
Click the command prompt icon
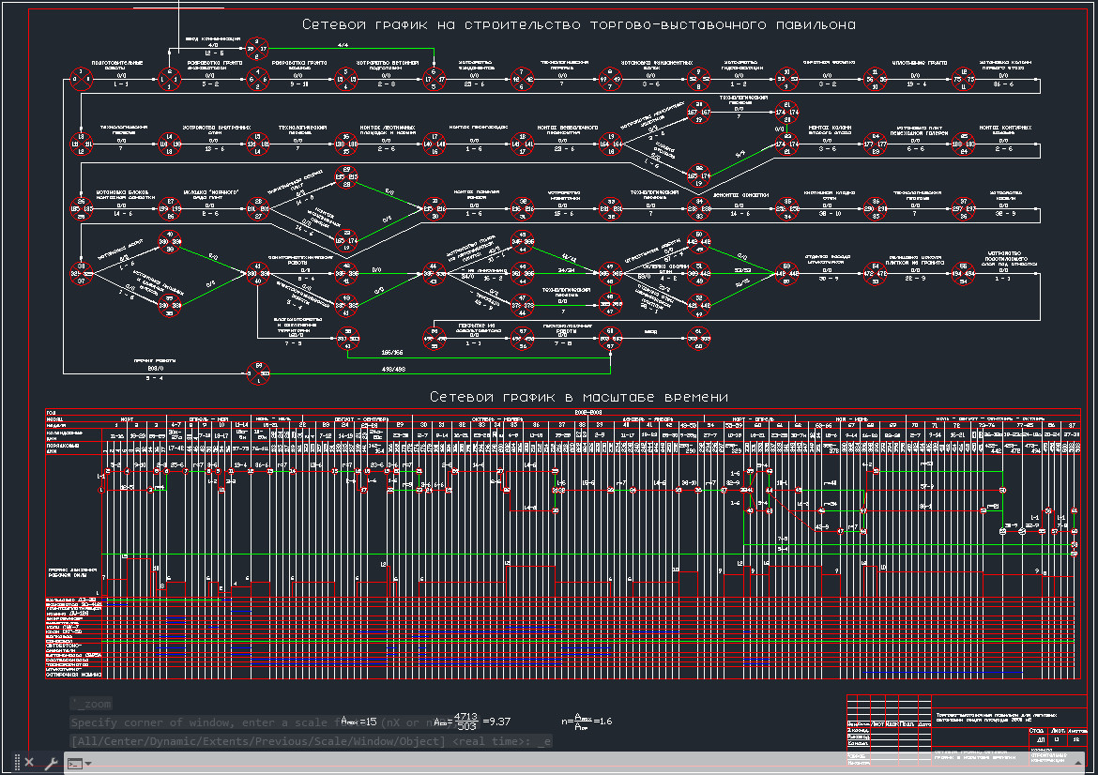click(73, 763)
